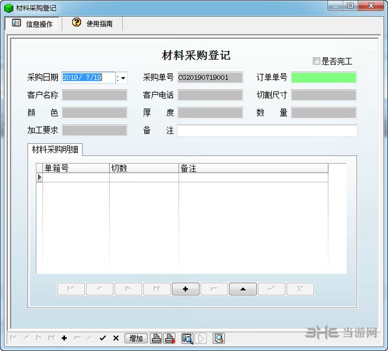Click the 采购单号 field CG20190719001
Viewport: 388px width, 351px height.
[210, 78]
